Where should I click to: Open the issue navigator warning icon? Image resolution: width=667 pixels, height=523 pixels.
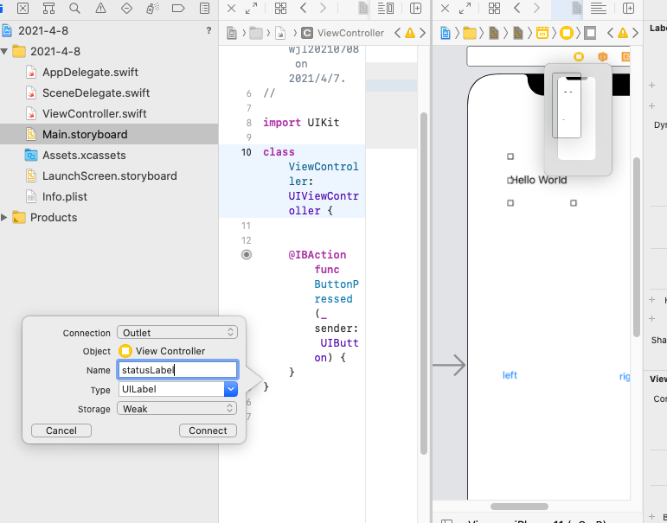[x=101, y=8]
